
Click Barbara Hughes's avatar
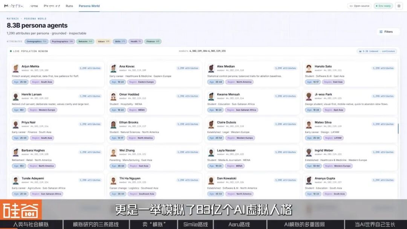click(x=16, y=153)
